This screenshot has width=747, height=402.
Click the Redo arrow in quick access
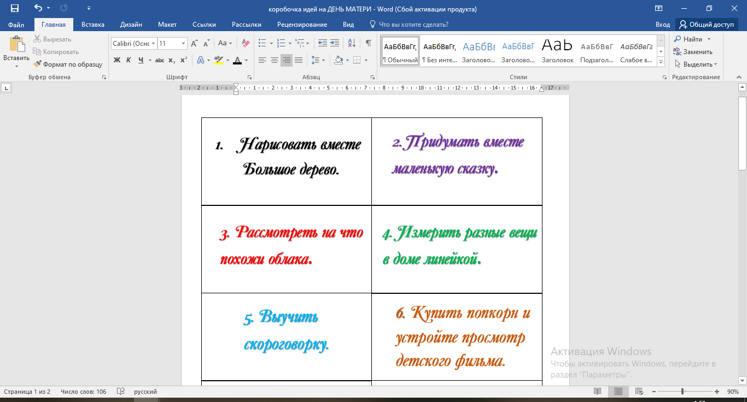pos(64,8)
